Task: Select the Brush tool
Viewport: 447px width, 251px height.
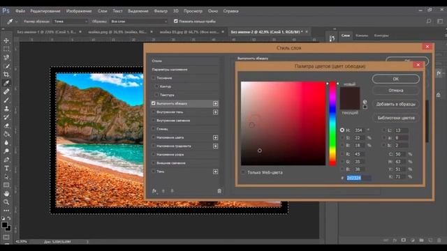Action: [6, 100]
